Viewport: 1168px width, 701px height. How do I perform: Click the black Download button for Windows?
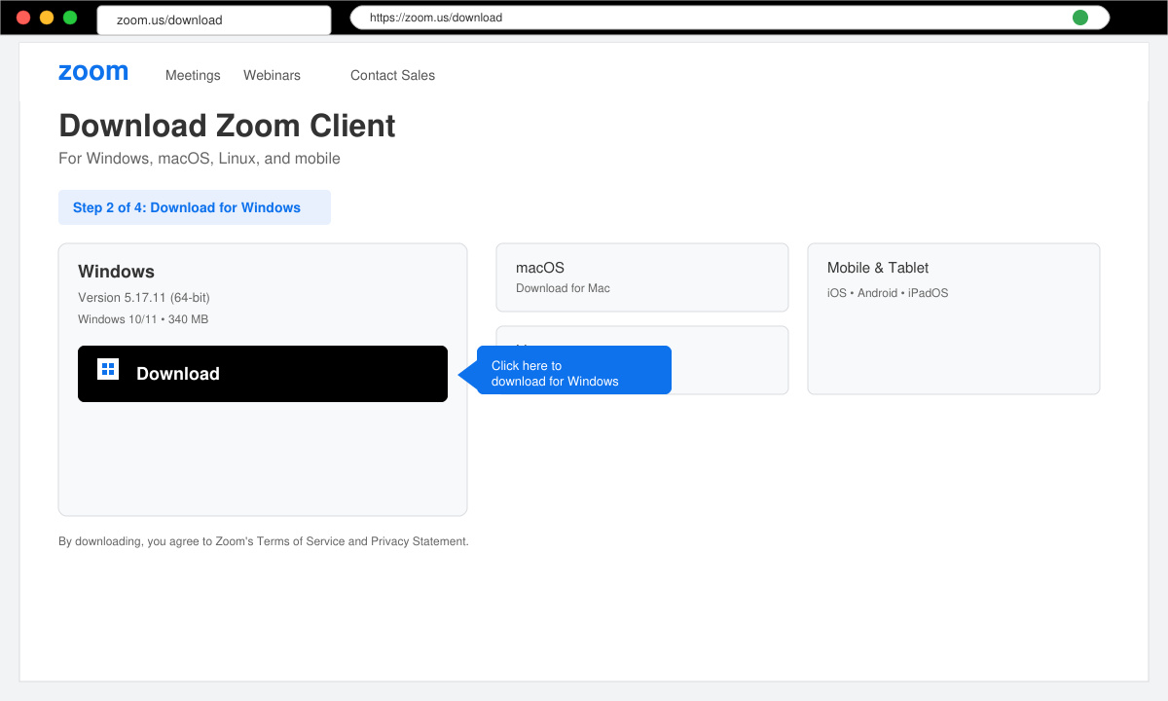tap(263, 374)
